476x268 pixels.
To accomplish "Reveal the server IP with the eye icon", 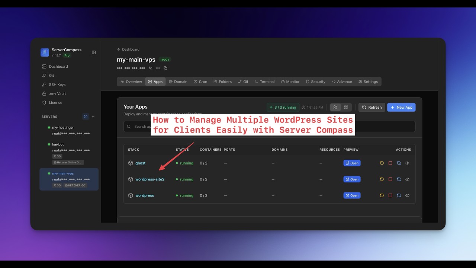I will coord(158,68).
